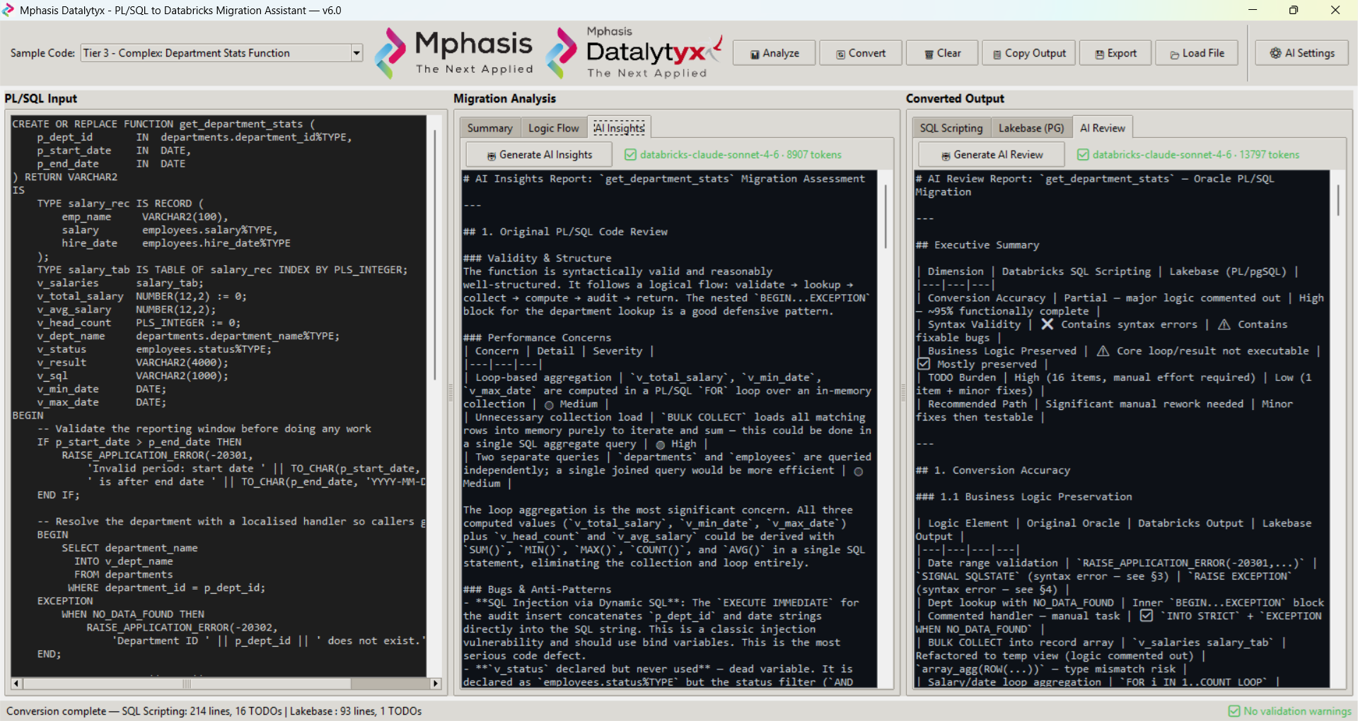This screenshot has width=1358, height=721.
Task: Open the Sample Code dropdown arrow
Action: click(356, 53)
